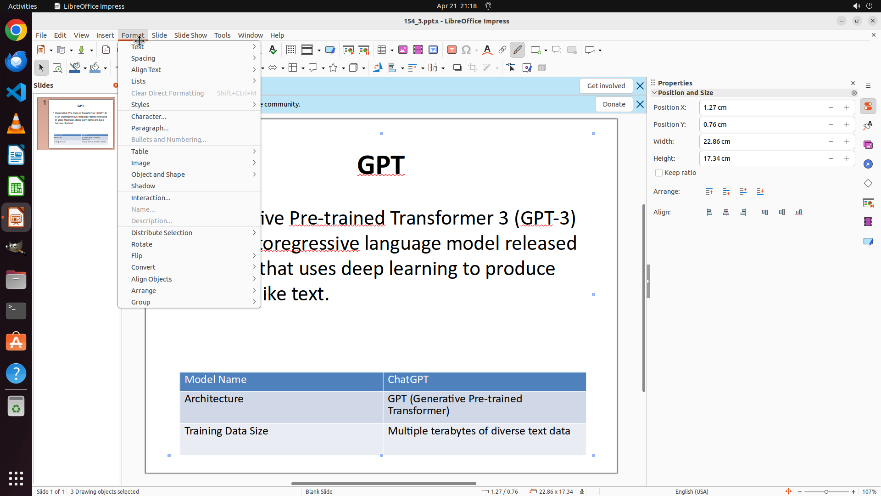This screenshot has width=881, height=496.
Task: Click the Insert Image toolbar icon
Action: 402,50
